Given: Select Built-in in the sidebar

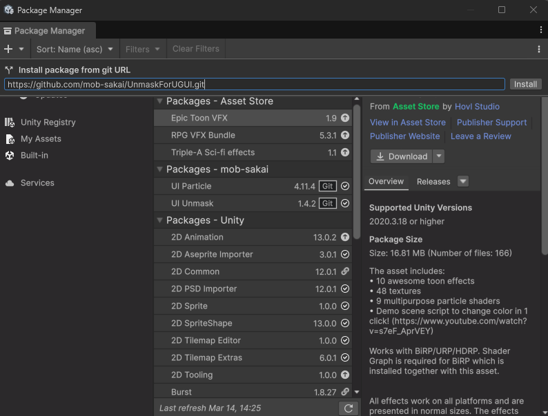Looking at the screenshot, I should pyautogui.click(x=35, y=156).
